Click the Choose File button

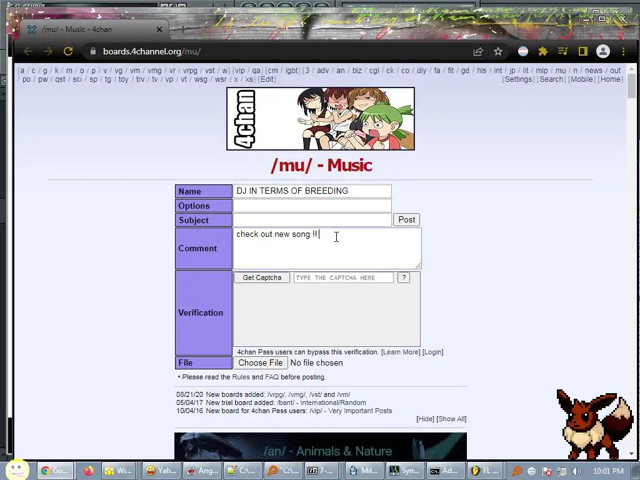point(261,362)
